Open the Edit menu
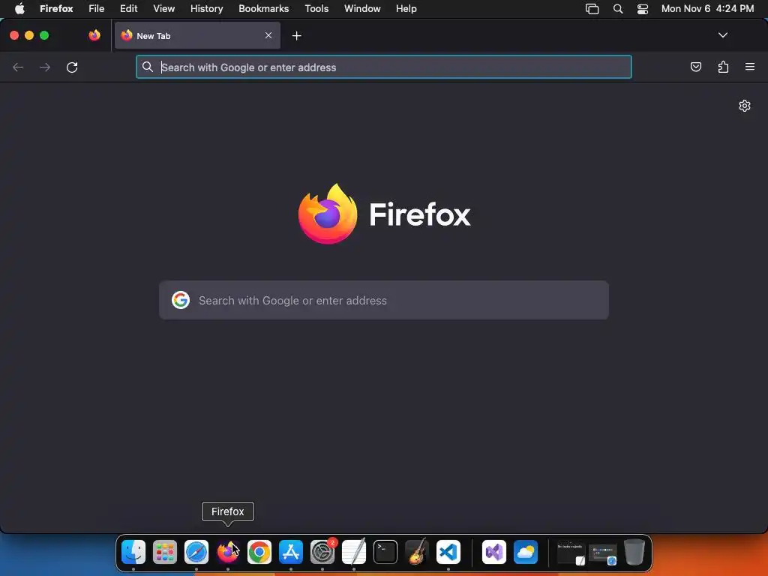Screen dimensions: 768x576 (129, 8)
